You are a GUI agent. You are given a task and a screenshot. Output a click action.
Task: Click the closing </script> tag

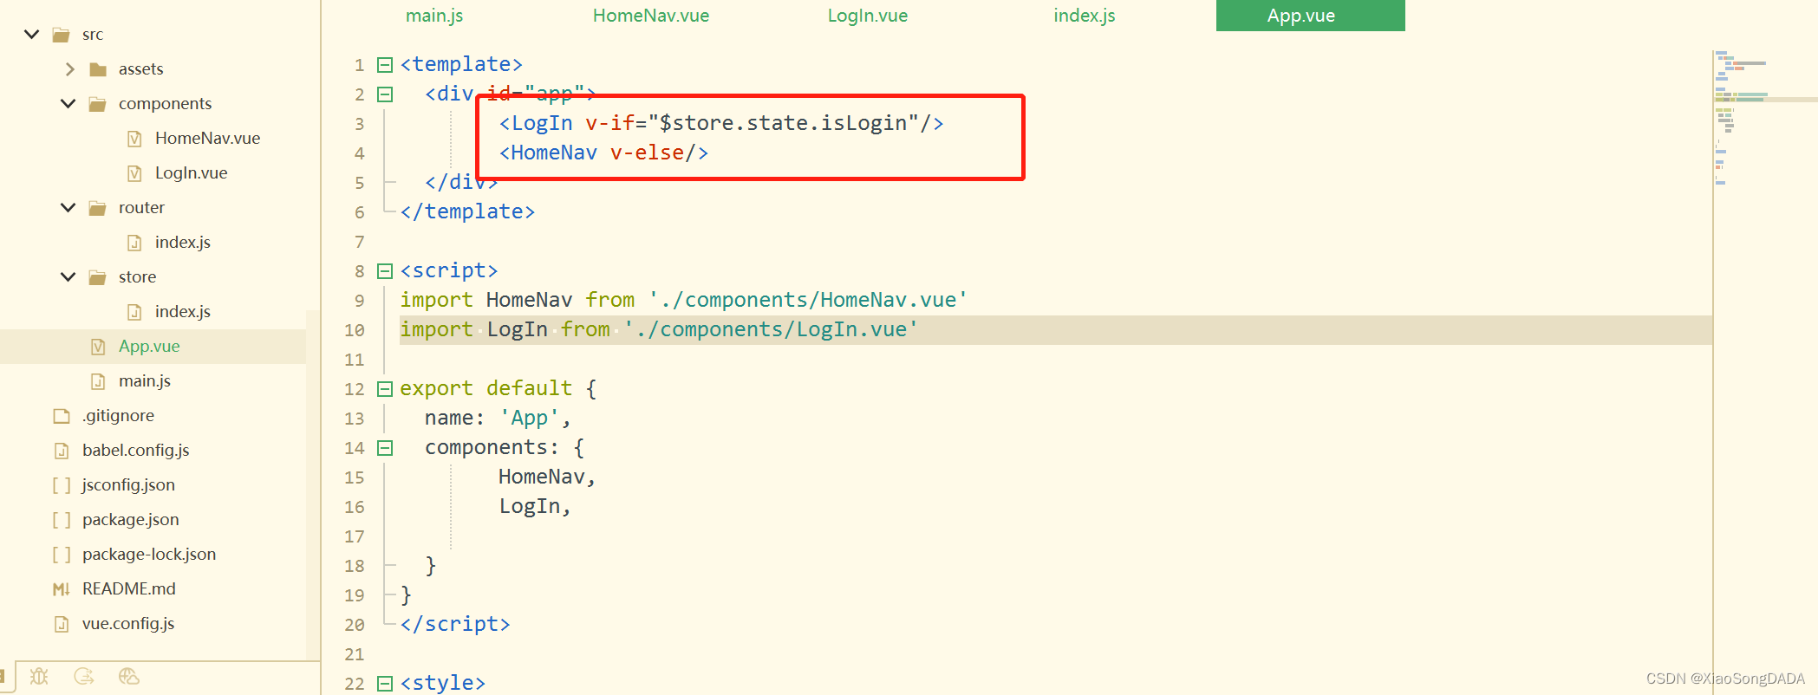455,625
